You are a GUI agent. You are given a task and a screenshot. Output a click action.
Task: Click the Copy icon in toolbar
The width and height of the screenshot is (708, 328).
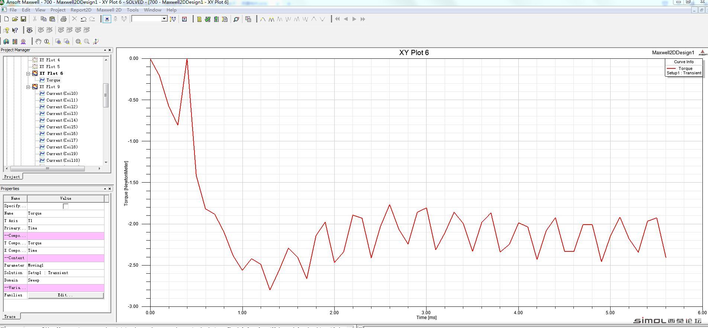(x=44, y=19)
